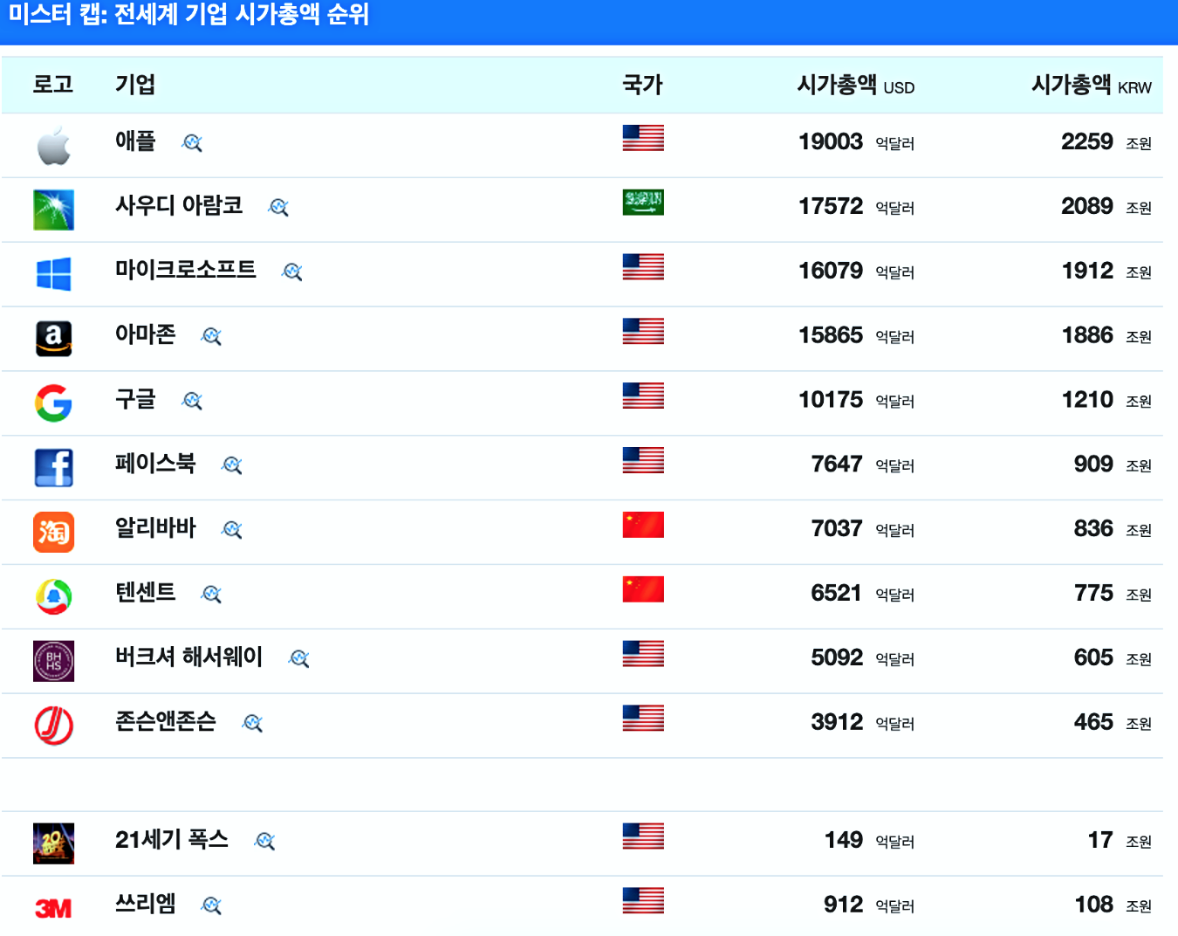Open the 알리바바 company link
Screen dimensions: 1178x936
point(155,528)
